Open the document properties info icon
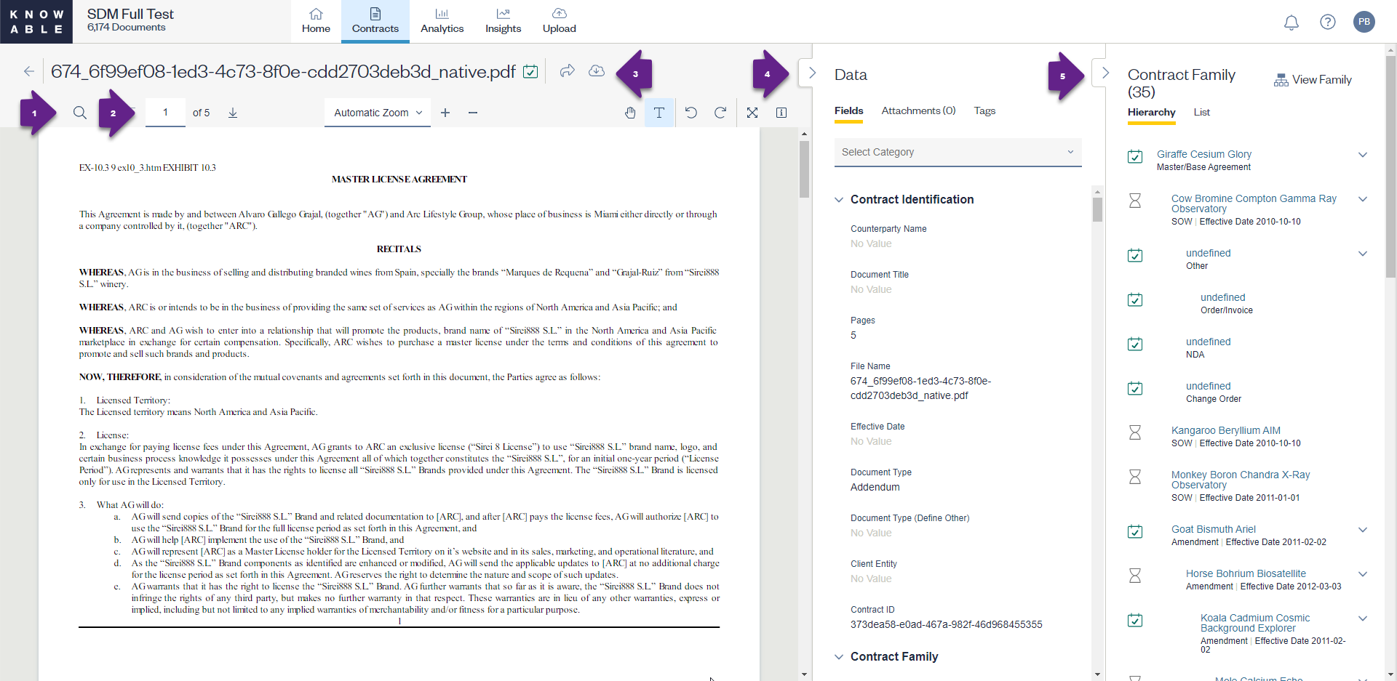 click(x=781, y=113)
